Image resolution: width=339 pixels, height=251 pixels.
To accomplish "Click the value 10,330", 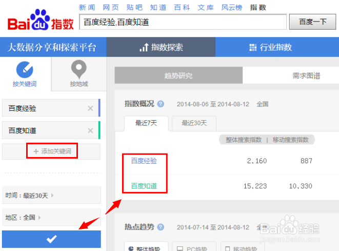I will tap(301, 186).
